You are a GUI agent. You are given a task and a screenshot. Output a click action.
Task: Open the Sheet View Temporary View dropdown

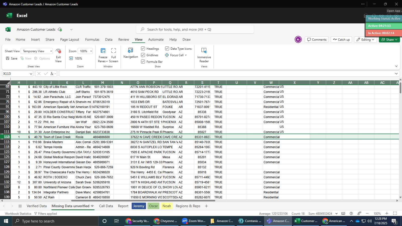pyautogui.click(x=37, y=51)
